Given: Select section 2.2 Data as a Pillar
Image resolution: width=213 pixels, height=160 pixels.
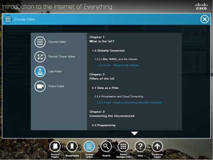Looking at the screenshot, I should [x=105, y=88].
